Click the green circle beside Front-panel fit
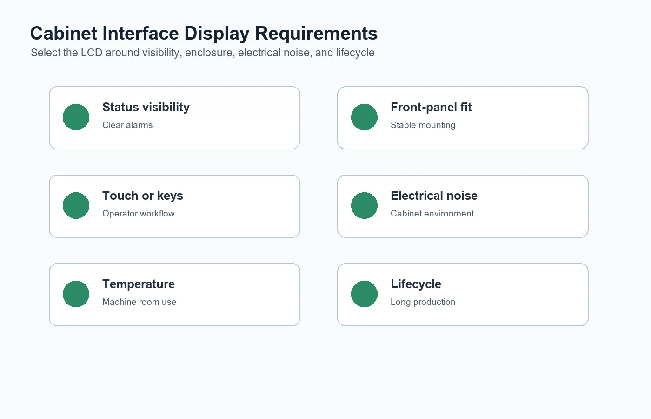The width and height of the screenshot is (651, 419). (364, 117)
